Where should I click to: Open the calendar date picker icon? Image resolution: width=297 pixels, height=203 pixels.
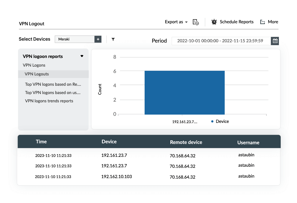[275, 41]
